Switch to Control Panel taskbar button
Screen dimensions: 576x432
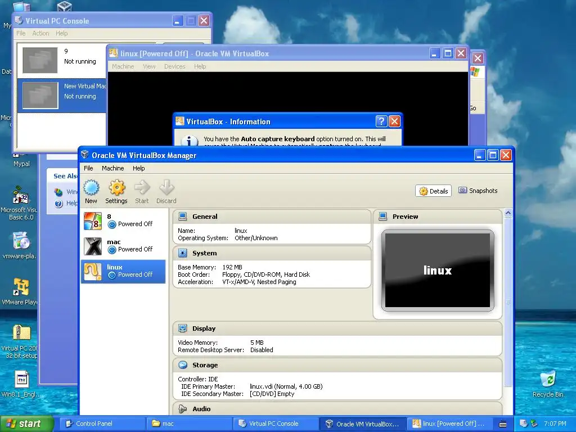[102, 424]
